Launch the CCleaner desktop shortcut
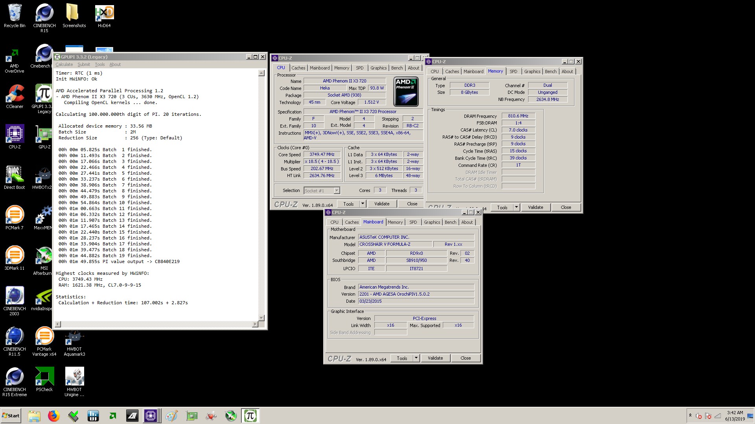The width and height of the screenshot is (755, 424). tap(15, 96)
